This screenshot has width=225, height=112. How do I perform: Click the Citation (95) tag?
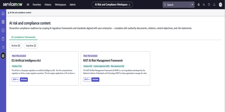pos(88,66)
